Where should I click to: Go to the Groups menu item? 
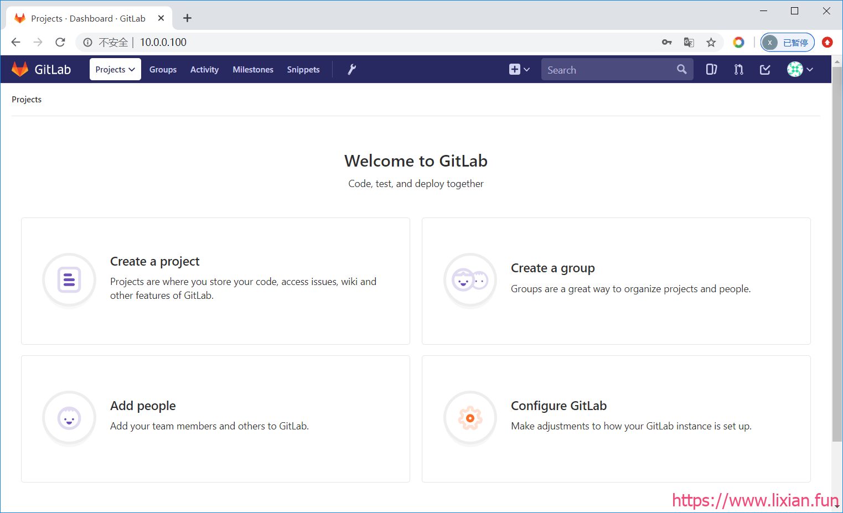click(163, 69)
